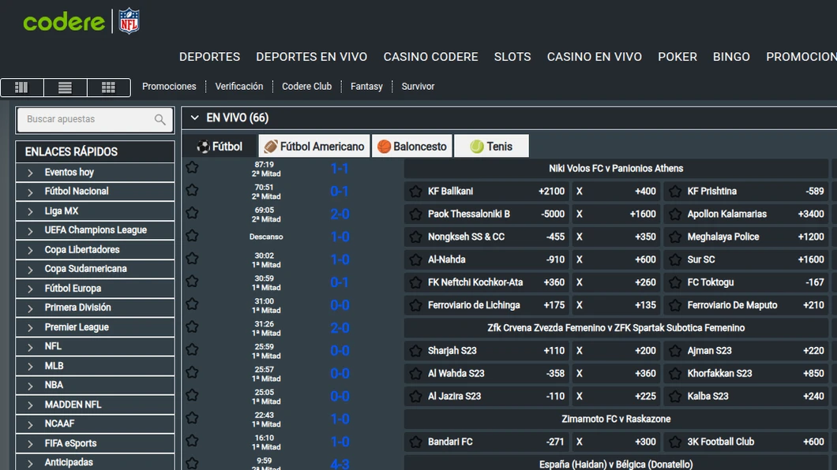Toggle star next to Sharjah S23
Image resolution: width=837 pixels, height=470 pixels.
tap(415, 351)
